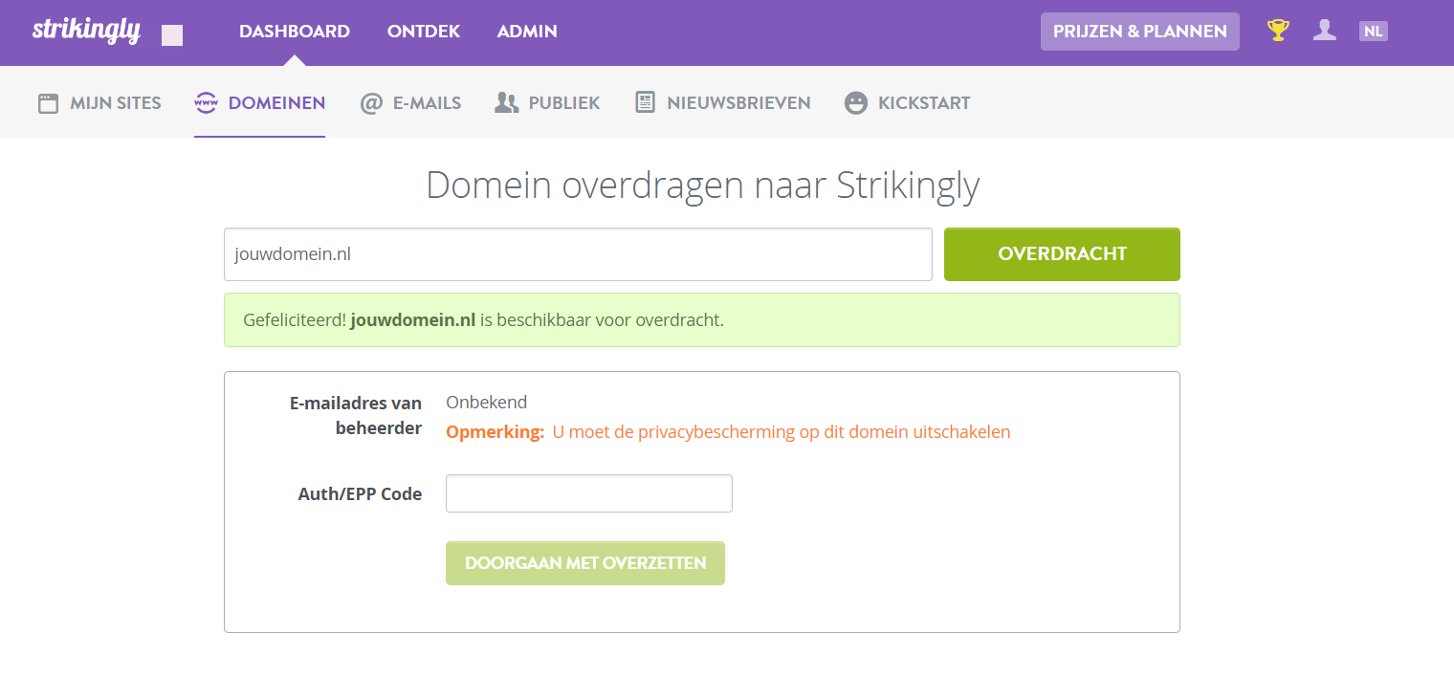The image size is (1454, 700).
Task: Click the 'Onbekend' admin email value
Action: pyautogui.click(x=487, y=403)
